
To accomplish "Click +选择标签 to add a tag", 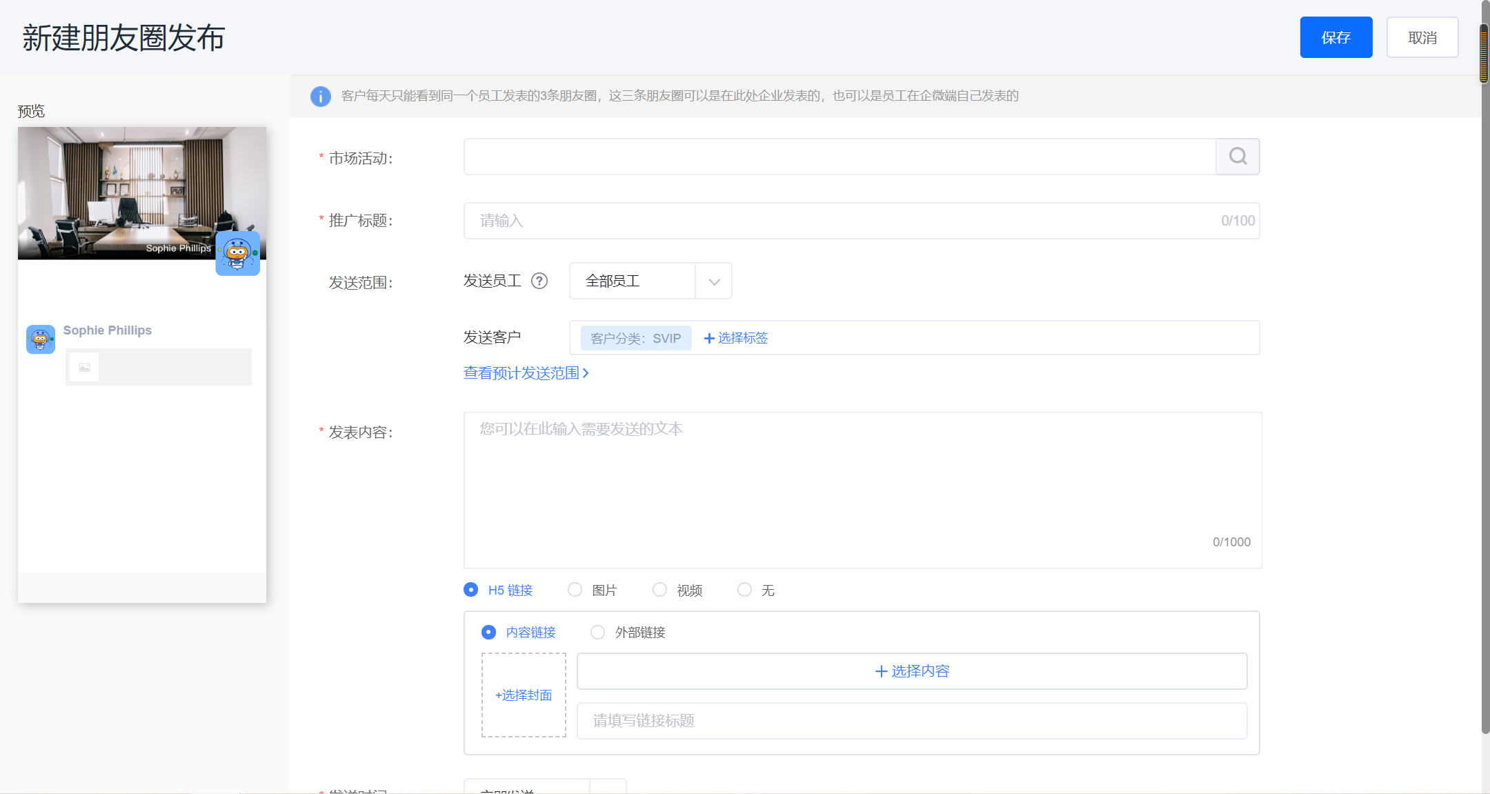I will (x=735, y=338).
